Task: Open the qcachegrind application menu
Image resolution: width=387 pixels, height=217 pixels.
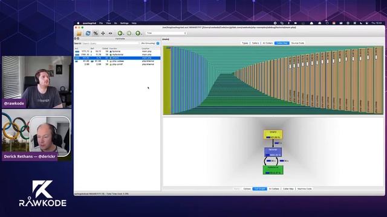Action: [89, 23]
